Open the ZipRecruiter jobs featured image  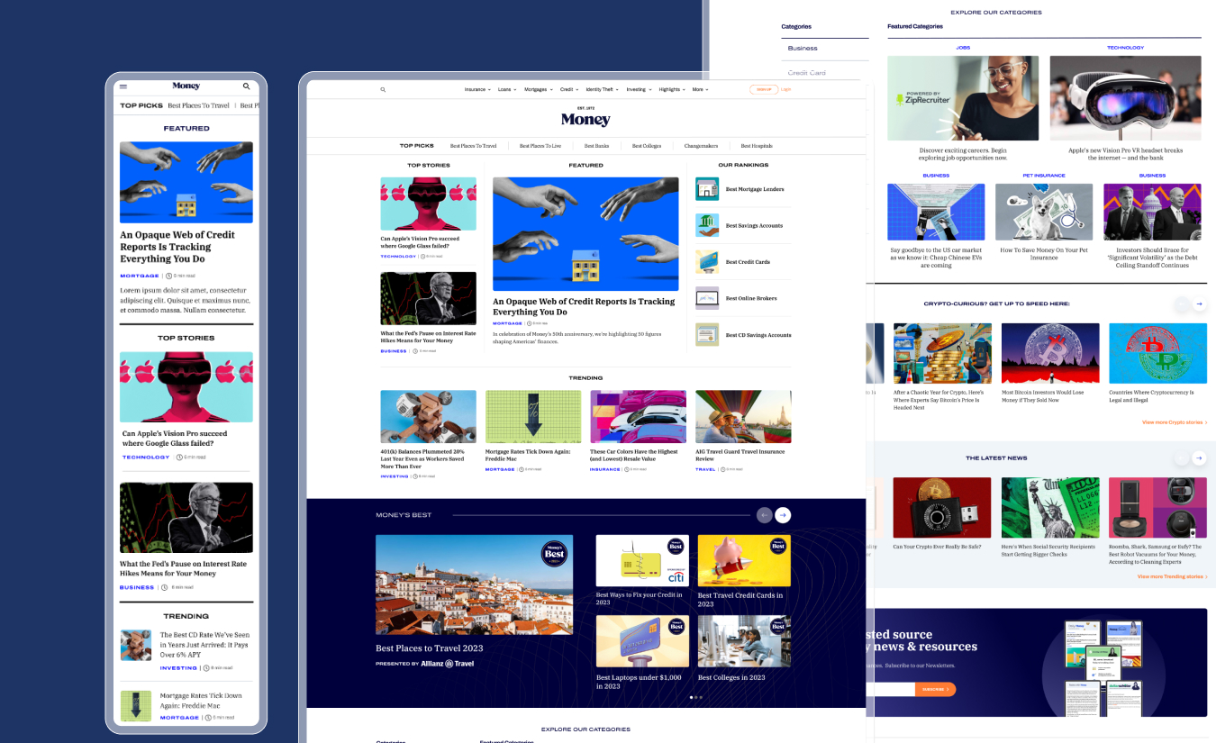coord(963,98)
